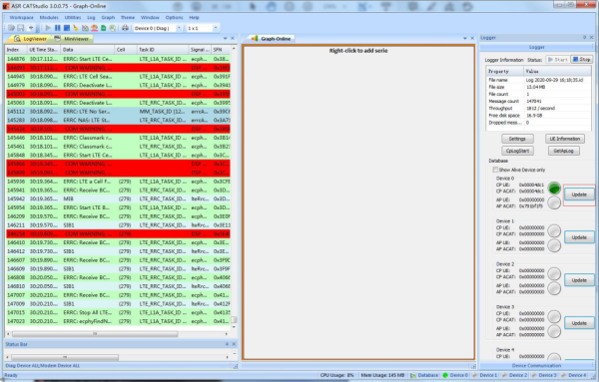Click the green Device 0 status bar indicator
The image size is (599, 382).
[445, 375]
